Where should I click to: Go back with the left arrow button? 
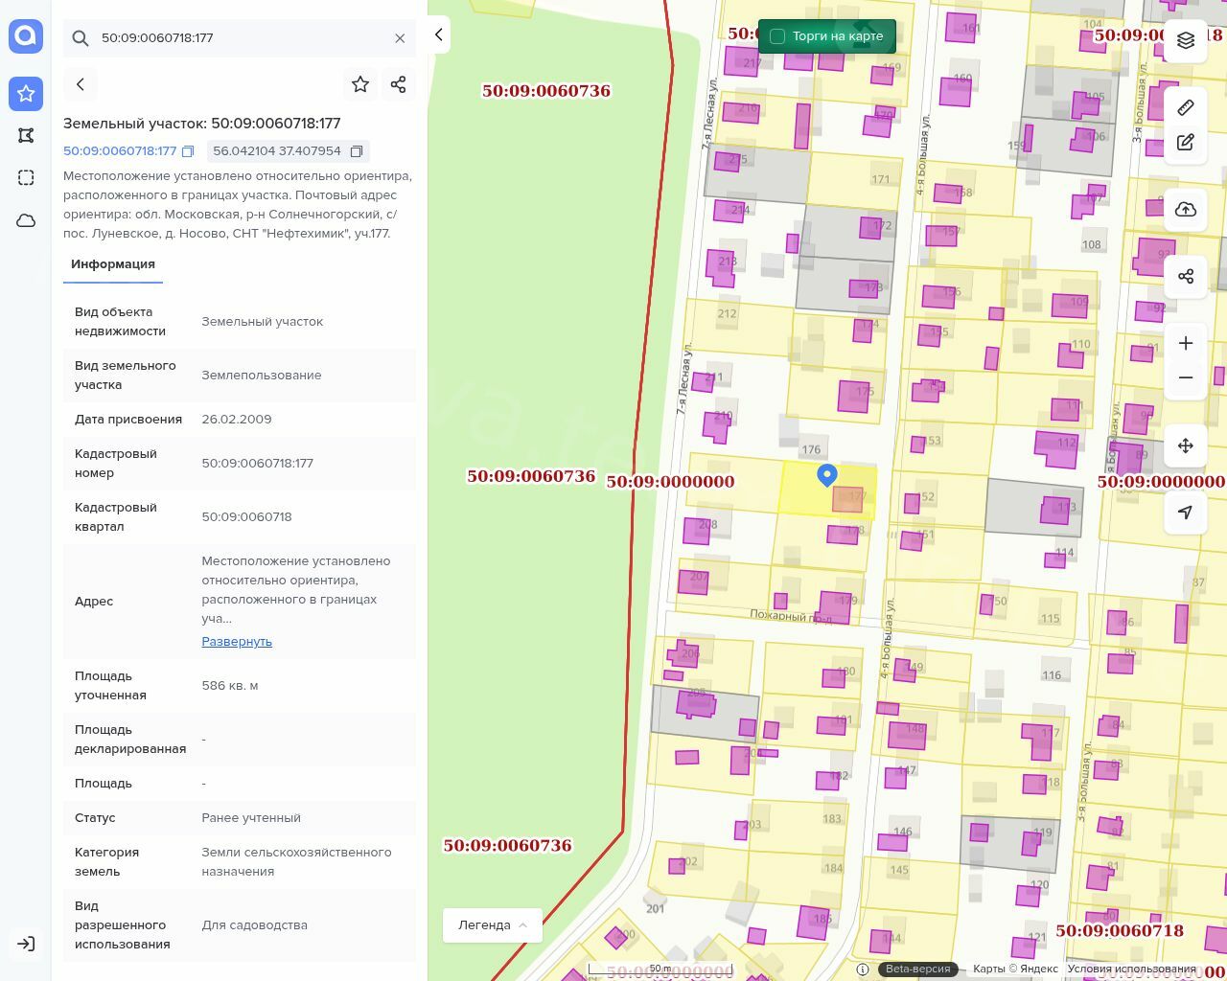(81, 84)
